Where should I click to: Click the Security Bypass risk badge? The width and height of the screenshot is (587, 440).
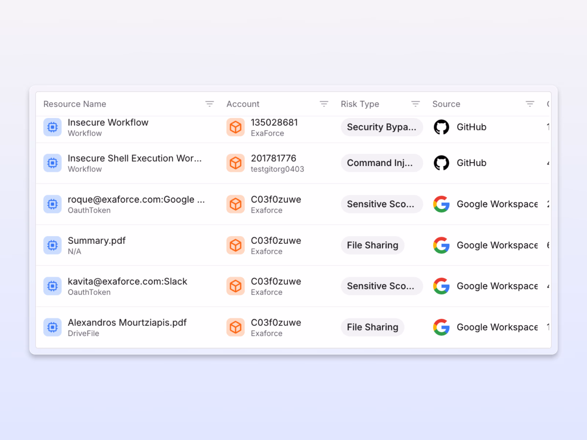[x=382, y=127]
